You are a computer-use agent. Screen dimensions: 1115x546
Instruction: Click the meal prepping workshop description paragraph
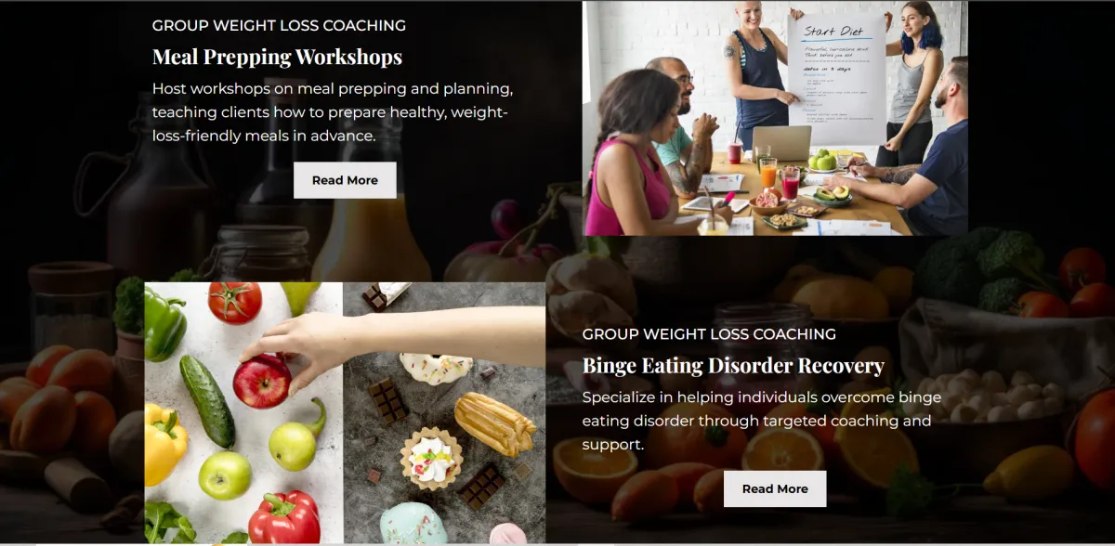point(333,112)
